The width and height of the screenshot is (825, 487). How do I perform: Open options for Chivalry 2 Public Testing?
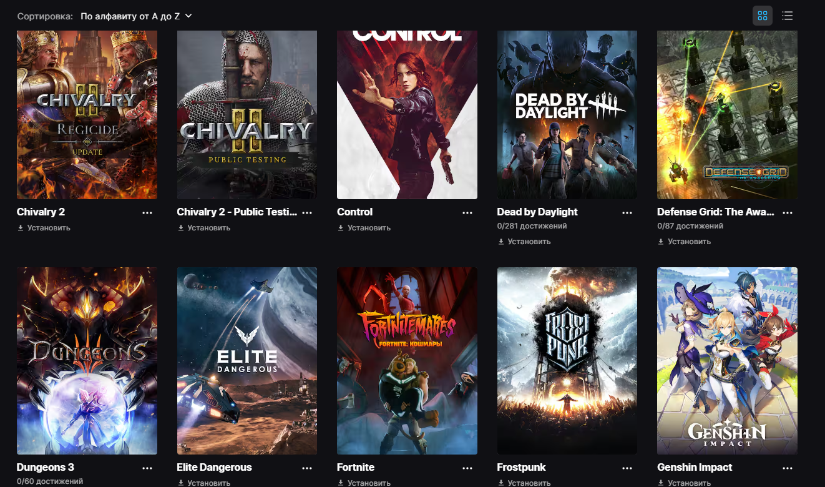(307, 212)
